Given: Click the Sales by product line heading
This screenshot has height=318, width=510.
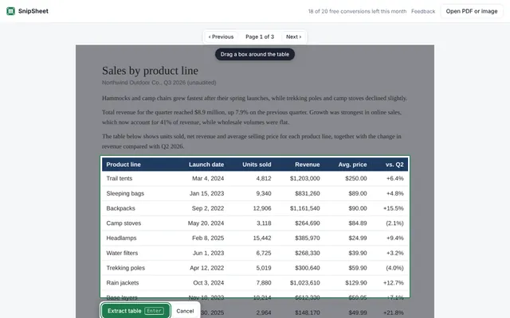Looking at the screenshot, I should click(x=150, y=71).
